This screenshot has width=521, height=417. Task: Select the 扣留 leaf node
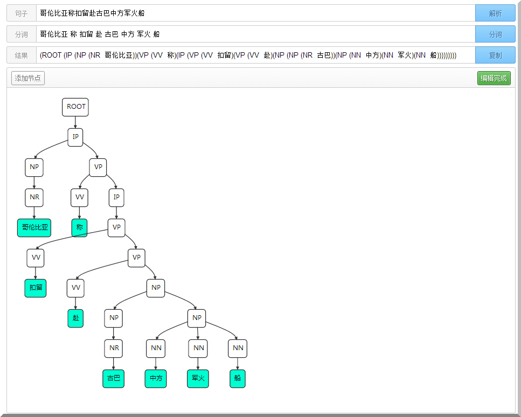(x=36, y=288)
